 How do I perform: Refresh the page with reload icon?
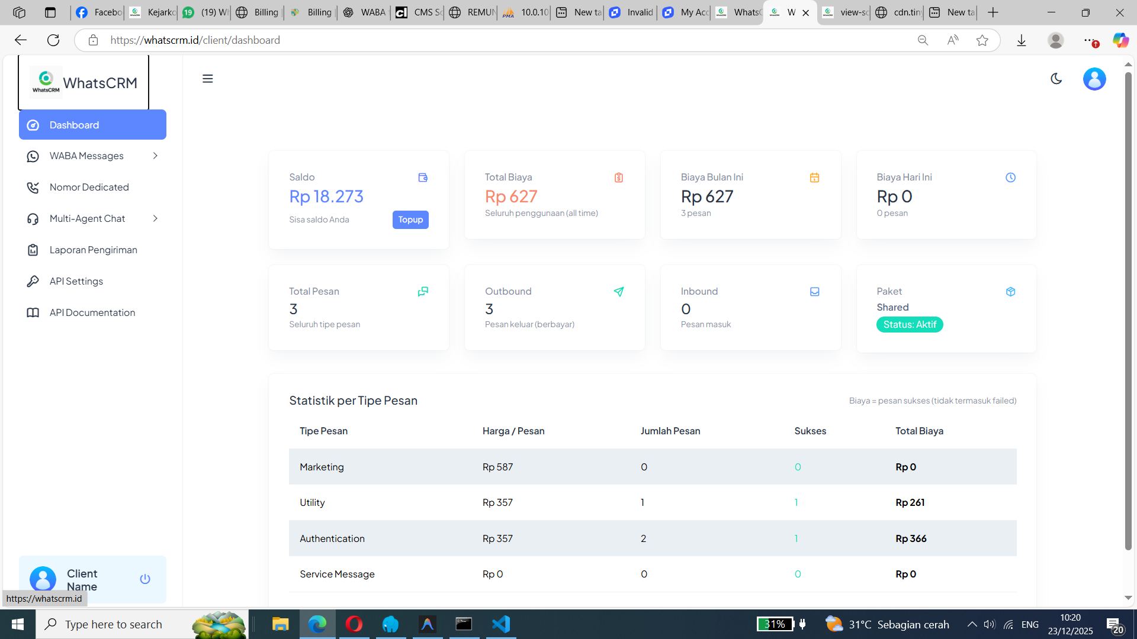(53, 40)
